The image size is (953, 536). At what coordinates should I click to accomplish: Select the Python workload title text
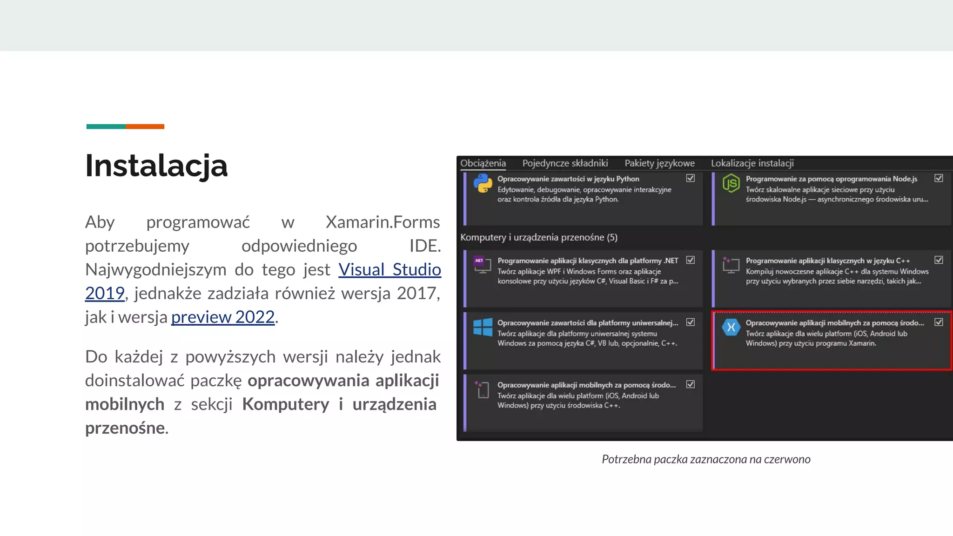pos(568,179)
